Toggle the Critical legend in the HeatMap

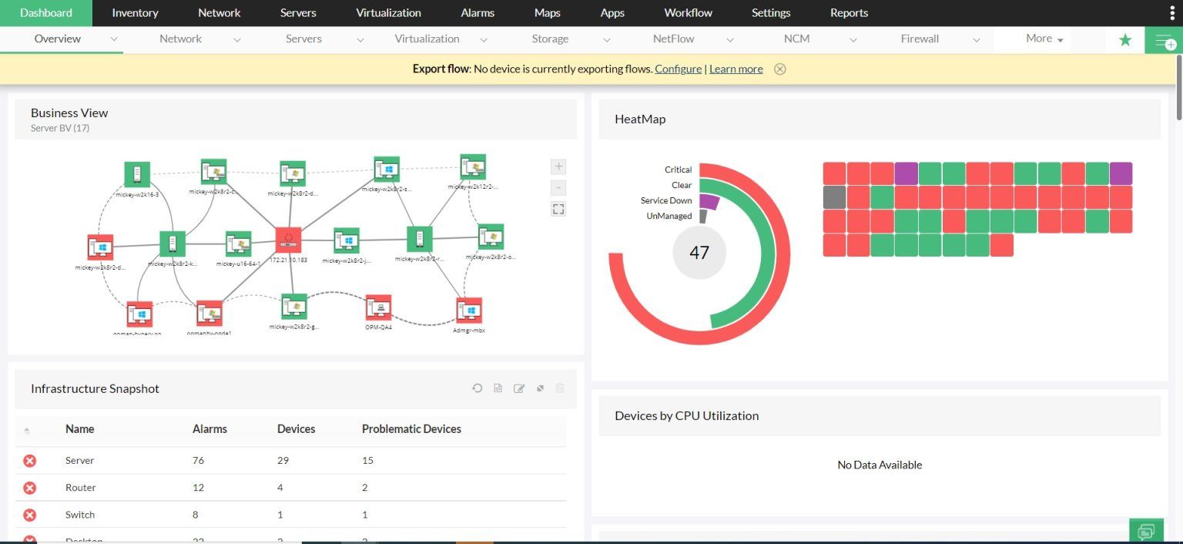click(x=677, y=170)
